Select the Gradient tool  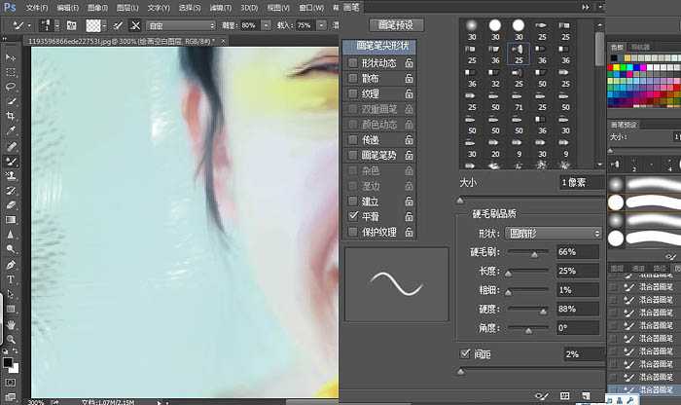tap(11, 220)
